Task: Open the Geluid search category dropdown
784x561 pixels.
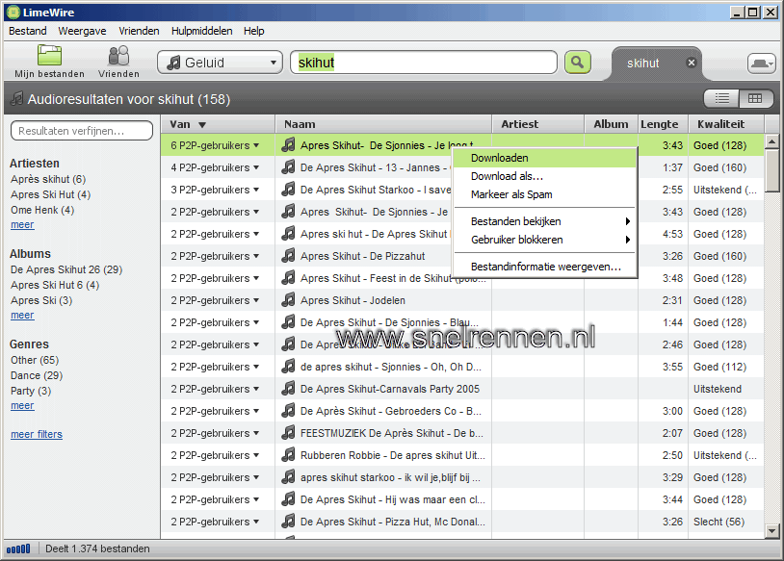Action: [220, 63]
